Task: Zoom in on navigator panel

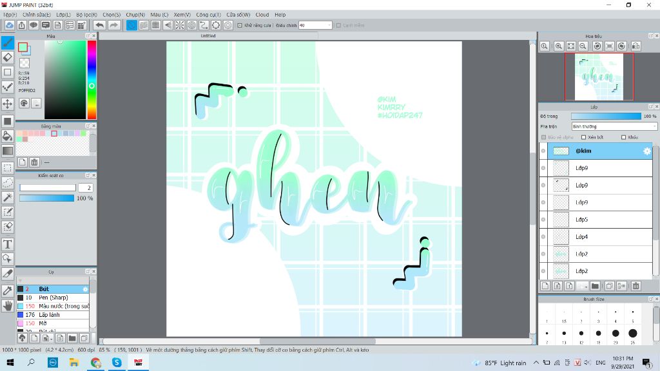Action: [559, 46]
